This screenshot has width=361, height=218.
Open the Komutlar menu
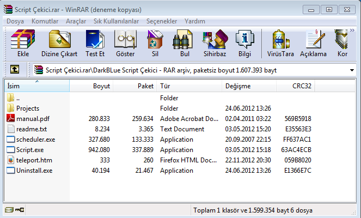click(x=45, y=21)
